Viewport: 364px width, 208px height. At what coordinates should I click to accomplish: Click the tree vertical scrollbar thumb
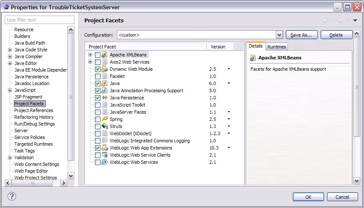(71, 97)
